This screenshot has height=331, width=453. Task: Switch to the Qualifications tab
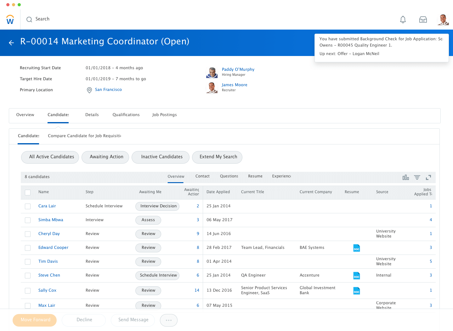point(126,115)
